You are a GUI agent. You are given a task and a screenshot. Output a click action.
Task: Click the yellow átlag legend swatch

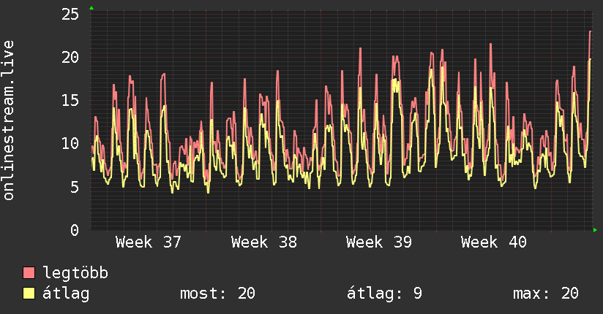(x=29, y=293)
